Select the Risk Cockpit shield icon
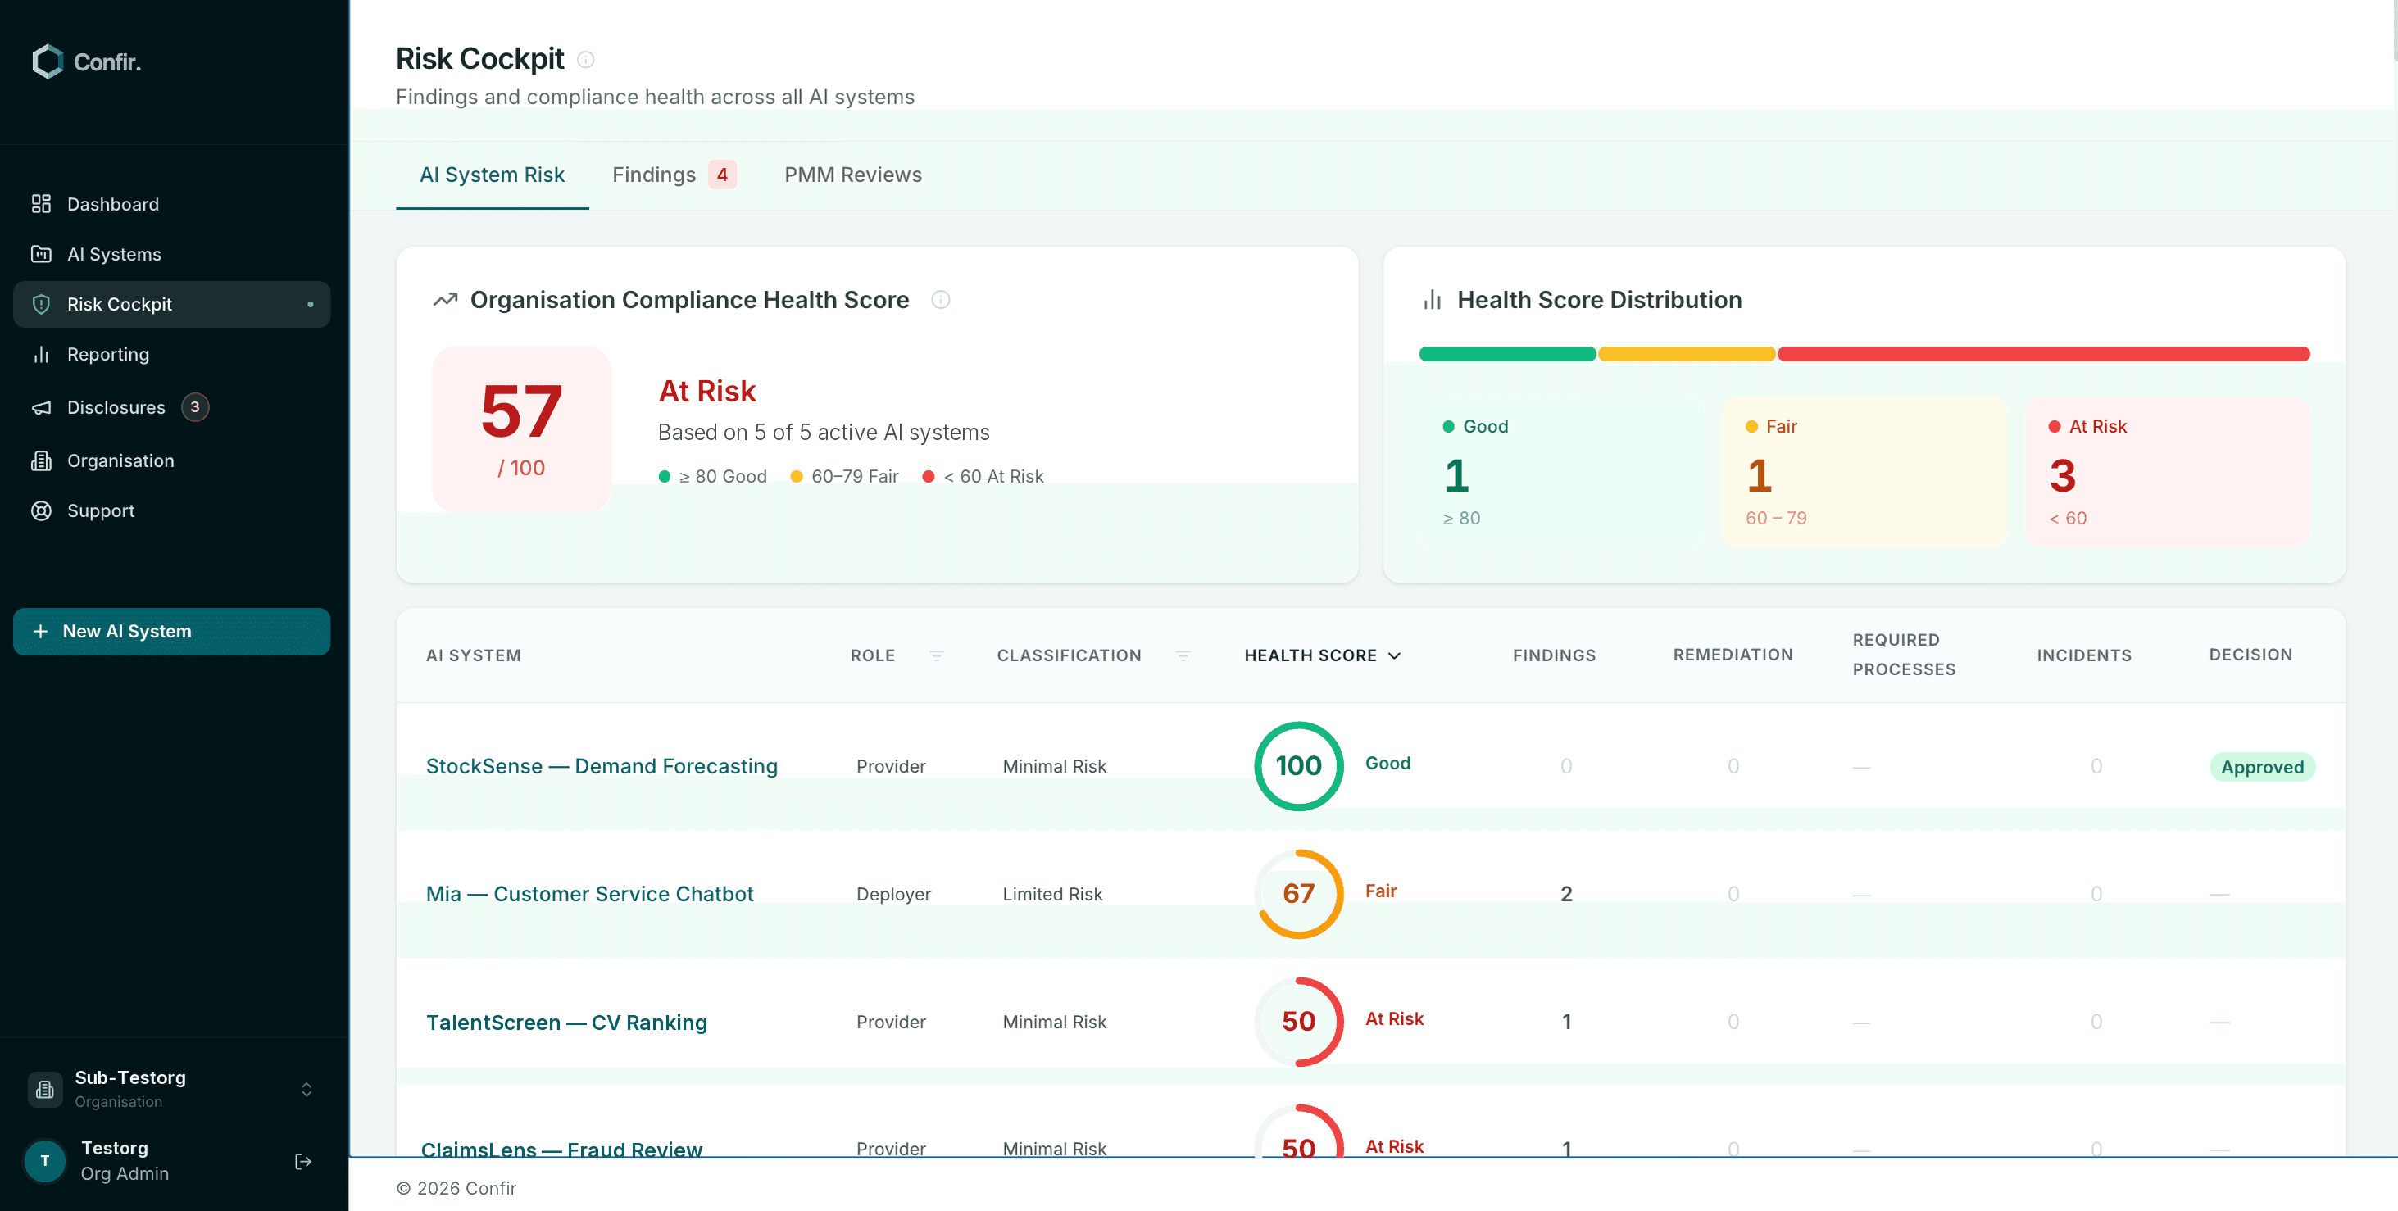This screenshot has width=2398, height=1211. pyautogui.click(x=41, y=304)
